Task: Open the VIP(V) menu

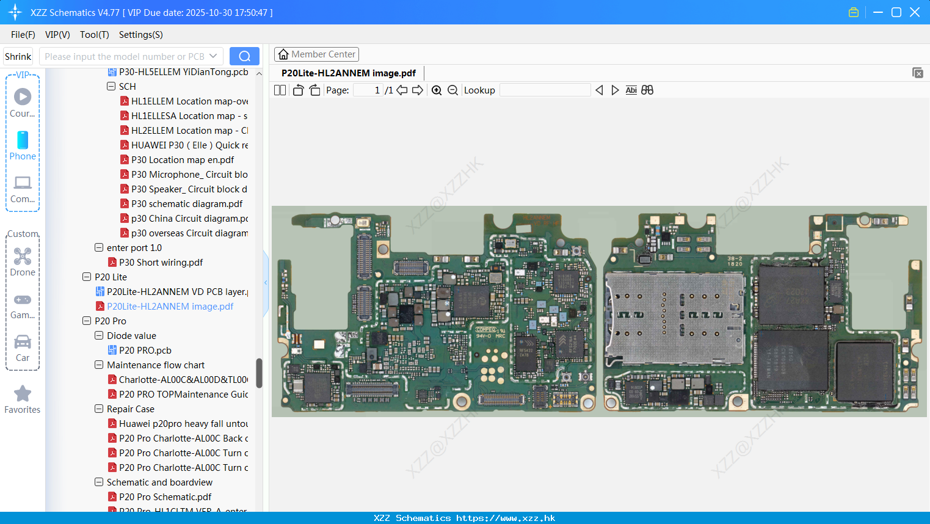Action: tap(57, 35)
